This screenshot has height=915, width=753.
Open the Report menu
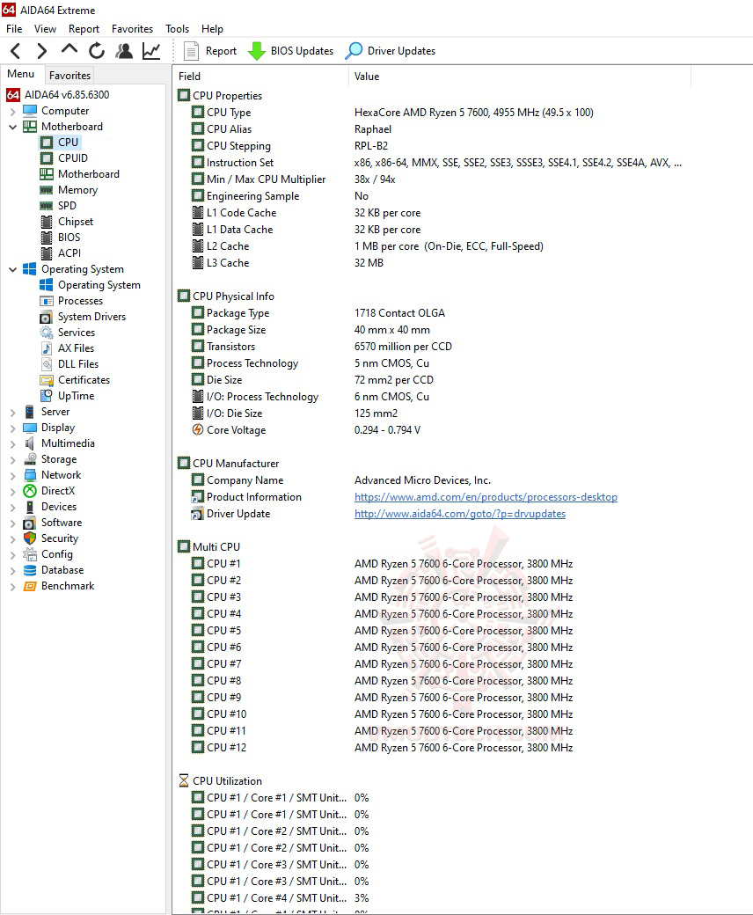[x=84, y=28]
